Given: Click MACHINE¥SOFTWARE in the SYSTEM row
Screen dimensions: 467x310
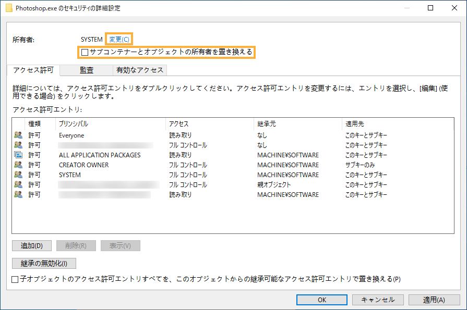Looking at the screenshot, I should 288,175.
